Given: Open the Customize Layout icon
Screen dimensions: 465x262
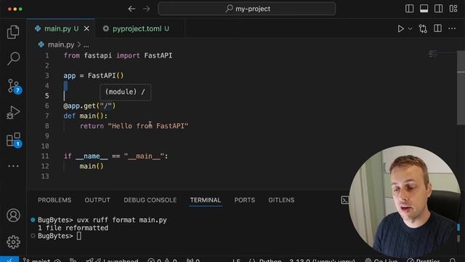Looking at the screenshot, I should (453, 9).
